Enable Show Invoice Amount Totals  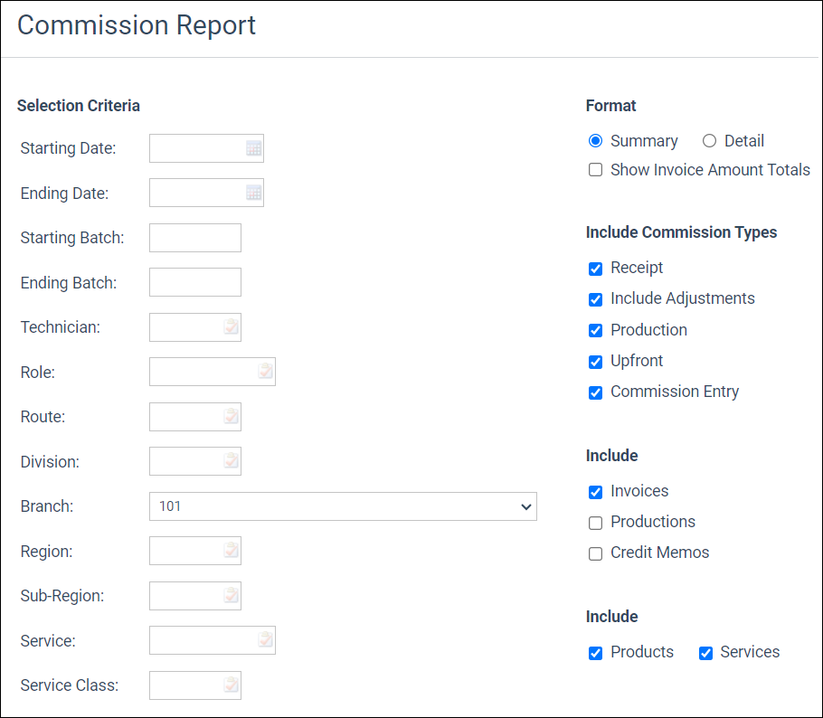tap(595, 170)
